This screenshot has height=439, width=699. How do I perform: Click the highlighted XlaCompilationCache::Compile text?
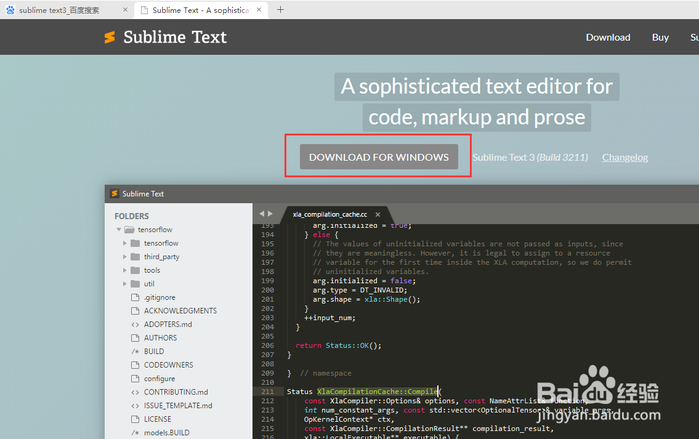click(377, 392)
